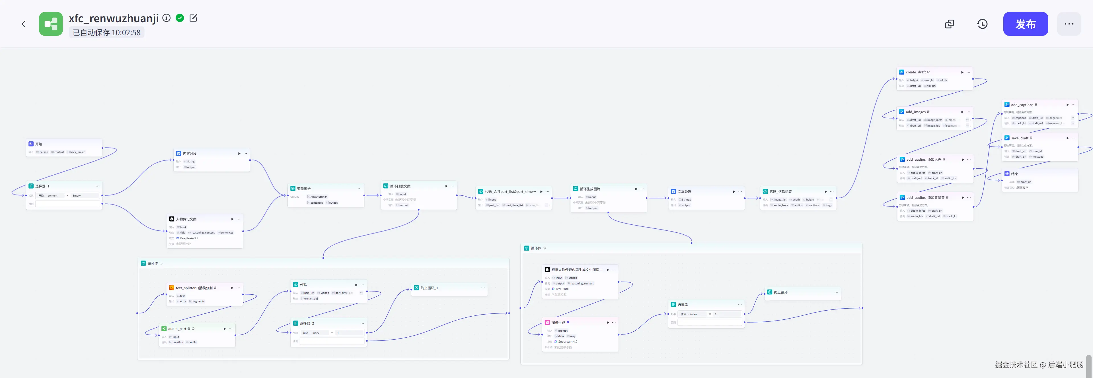This screenshot has height=378, width=1093.
Task: Open the top-right more options menu
Action: 1069,24
